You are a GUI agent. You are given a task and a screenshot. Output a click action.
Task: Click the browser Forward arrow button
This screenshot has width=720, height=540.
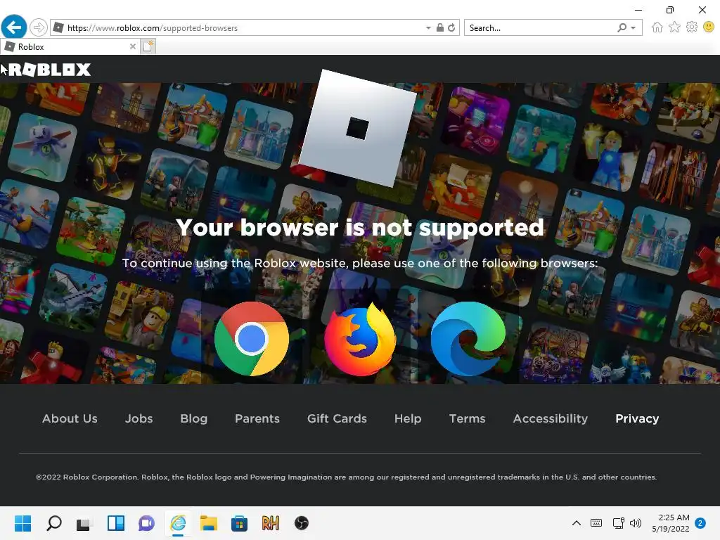[39, 27]
